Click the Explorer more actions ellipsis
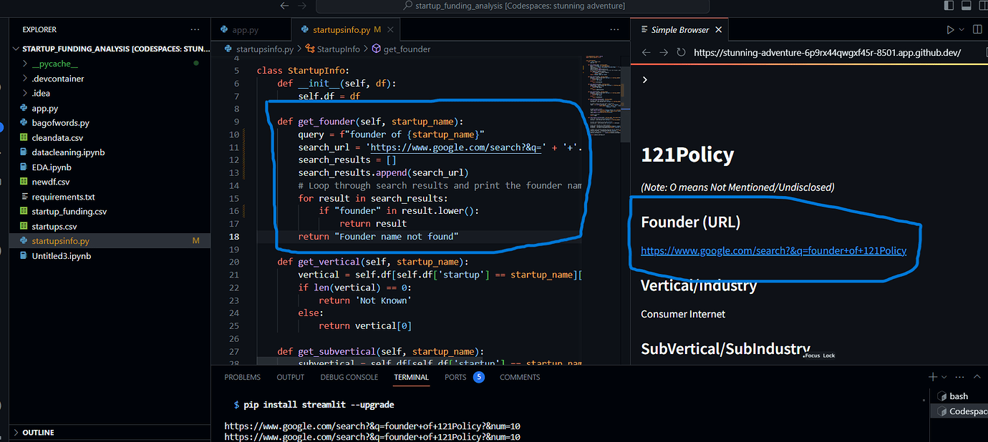The height and width of the screenshot is (442, 988). click(x=194, y=29)
